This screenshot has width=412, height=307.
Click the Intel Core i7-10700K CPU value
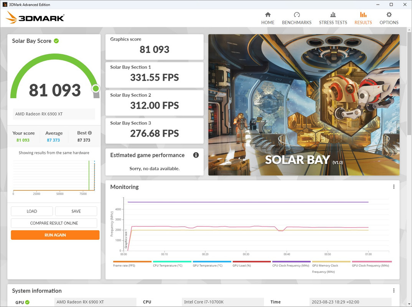click(x=223, y=302)
